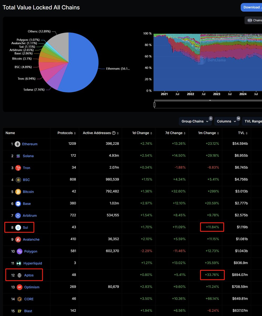This screenshot has height=316, width=262.
Task: Click the Arbitrum chain link
Action: click(x=30, y=216)
